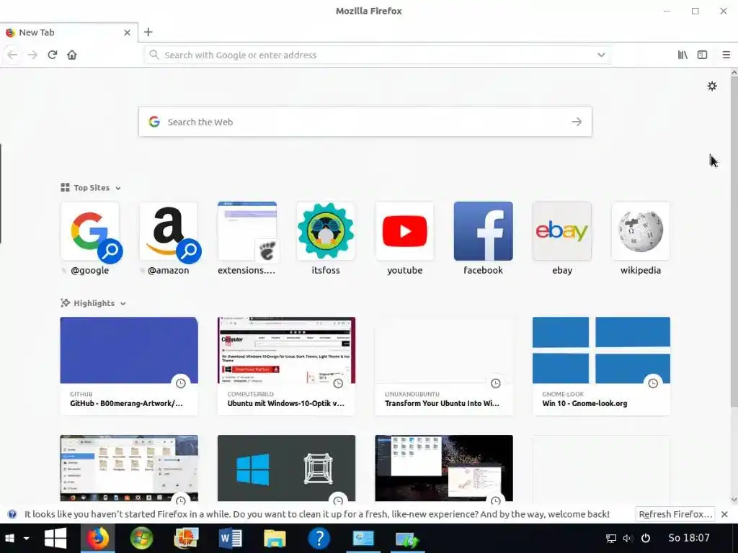Select Firefox in the taskbar
Viewport: 738px width, 553px height.
tap(97, 539)
